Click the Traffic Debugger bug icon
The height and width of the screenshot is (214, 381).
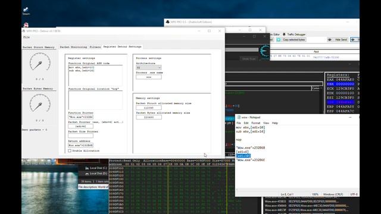pos(284,34)
